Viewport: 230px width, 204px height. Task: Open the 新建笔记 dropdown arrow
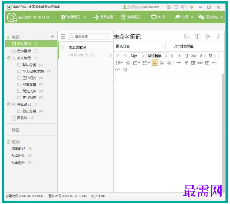[85, 17]
